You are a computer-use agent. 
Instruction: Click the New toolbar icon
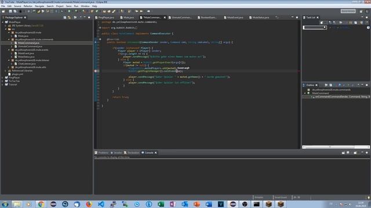pyautogui.click(x=3, y=11)
